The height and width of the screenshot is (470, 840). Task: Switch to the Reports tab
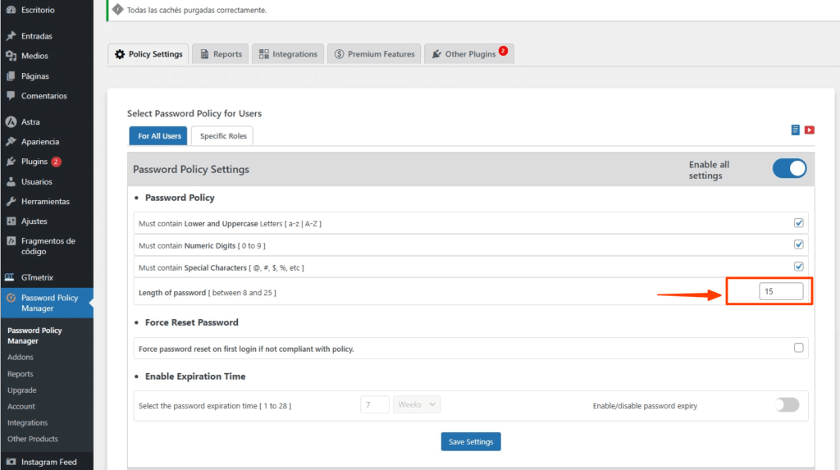(221, 54)
